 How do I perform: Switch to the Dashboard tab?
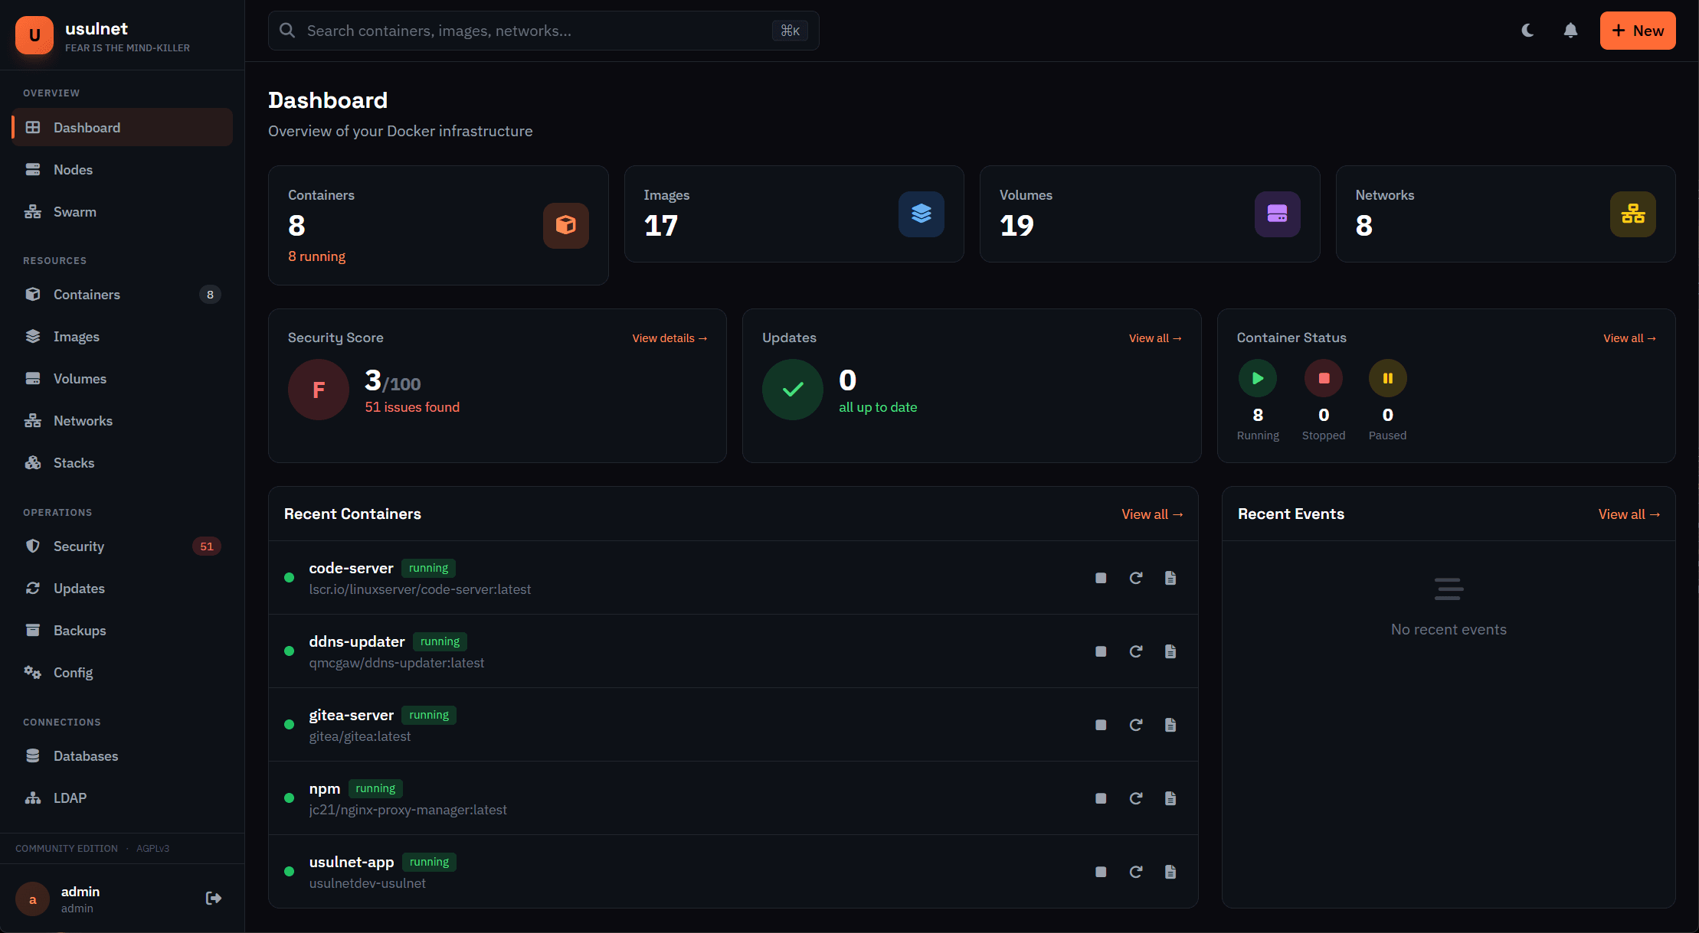click(87, 127)
